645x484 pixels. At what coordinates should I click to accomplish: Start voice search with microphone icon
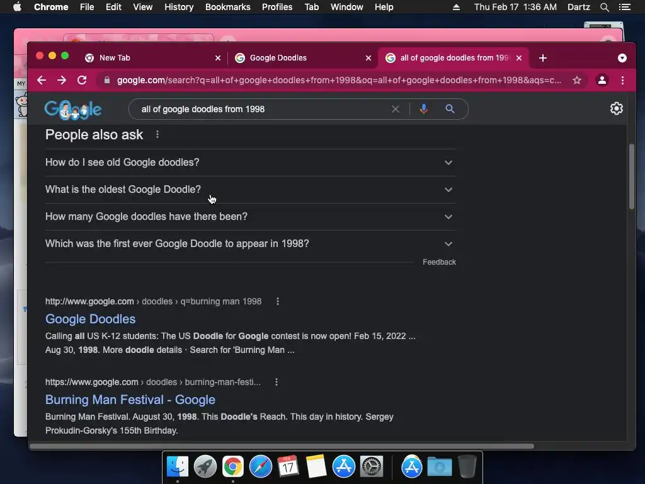(424, 109)
